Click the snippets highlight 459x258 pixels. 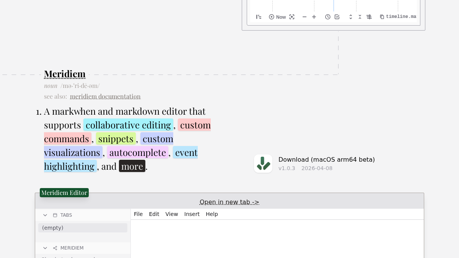pos(116,139)
